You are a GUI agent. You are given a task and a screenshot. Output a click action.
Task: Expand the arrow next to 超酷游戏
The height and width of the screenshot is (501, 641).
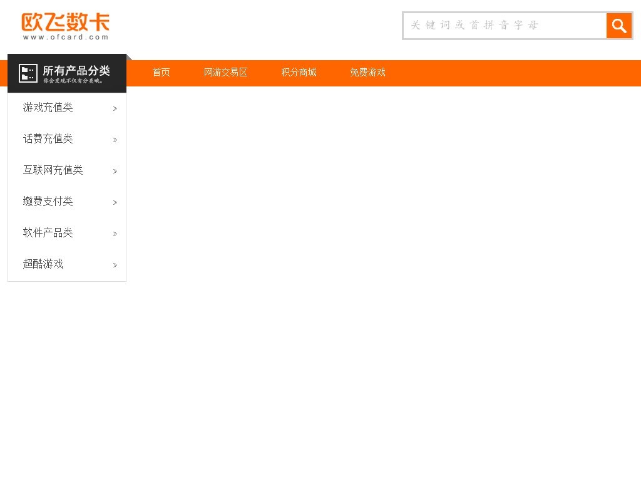[x=115, y=265]
